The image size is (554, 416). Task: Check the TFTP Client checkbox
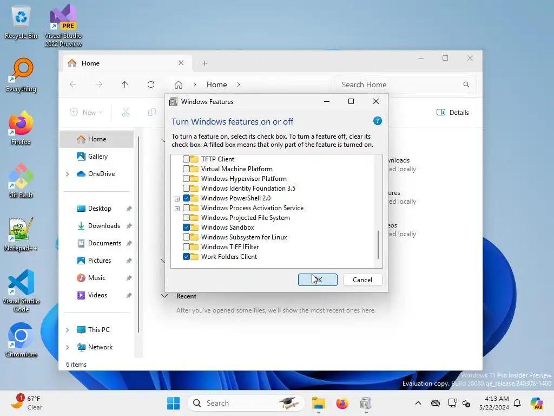pyautogui.click(x=186, y=159)
